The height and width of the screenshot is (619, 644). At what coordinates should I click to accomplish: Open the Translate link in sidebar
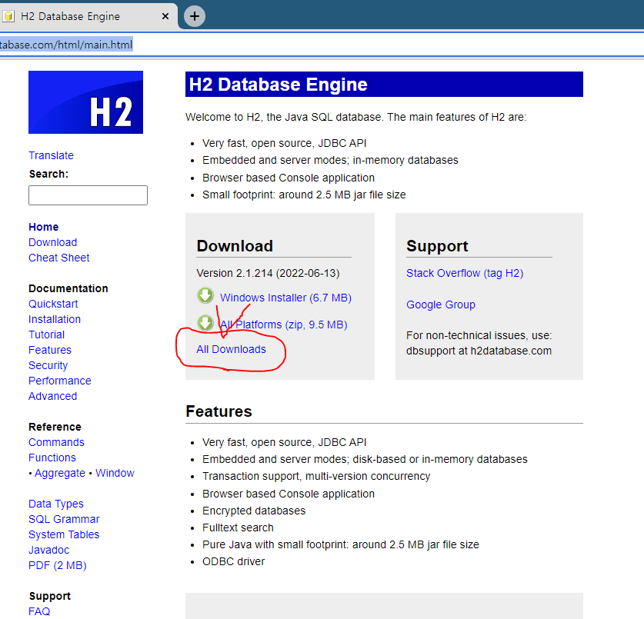pyautogui.click(x=51, y=155)
